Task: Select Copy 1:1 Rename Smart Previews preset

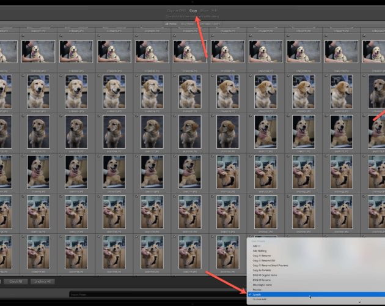Action: [270, 266]
